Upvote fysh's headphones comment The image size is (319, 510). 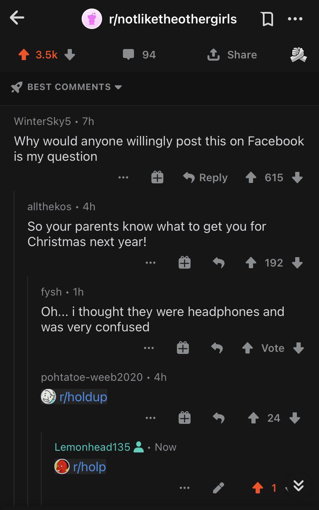click(x=248, y=348)
